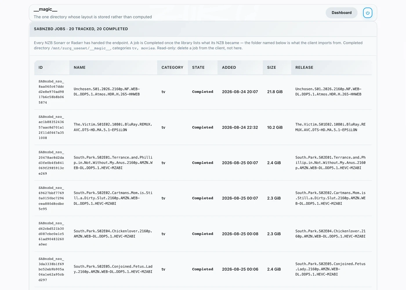Select South.Park.S02E05 Conjoined.Fetus name cell

click(x=113, y=269)
